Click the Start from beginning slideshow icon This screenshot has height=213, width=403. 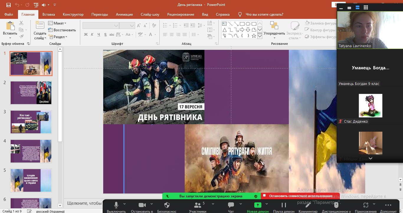36,5
